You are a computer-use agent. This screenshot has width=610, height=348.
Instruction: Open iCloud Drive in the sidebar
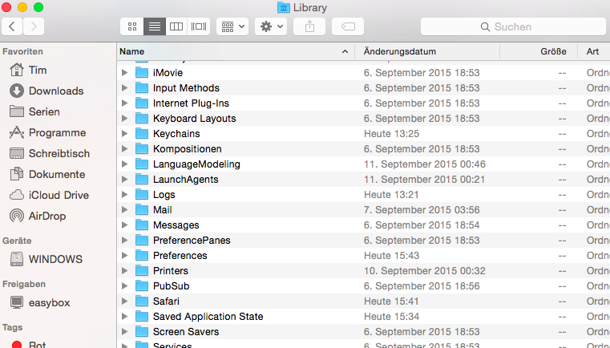(x=59, y=195)
